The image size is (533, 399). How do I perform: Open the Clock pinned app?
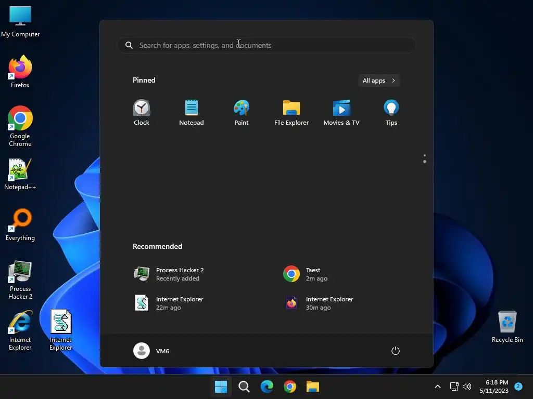(142, 113)
